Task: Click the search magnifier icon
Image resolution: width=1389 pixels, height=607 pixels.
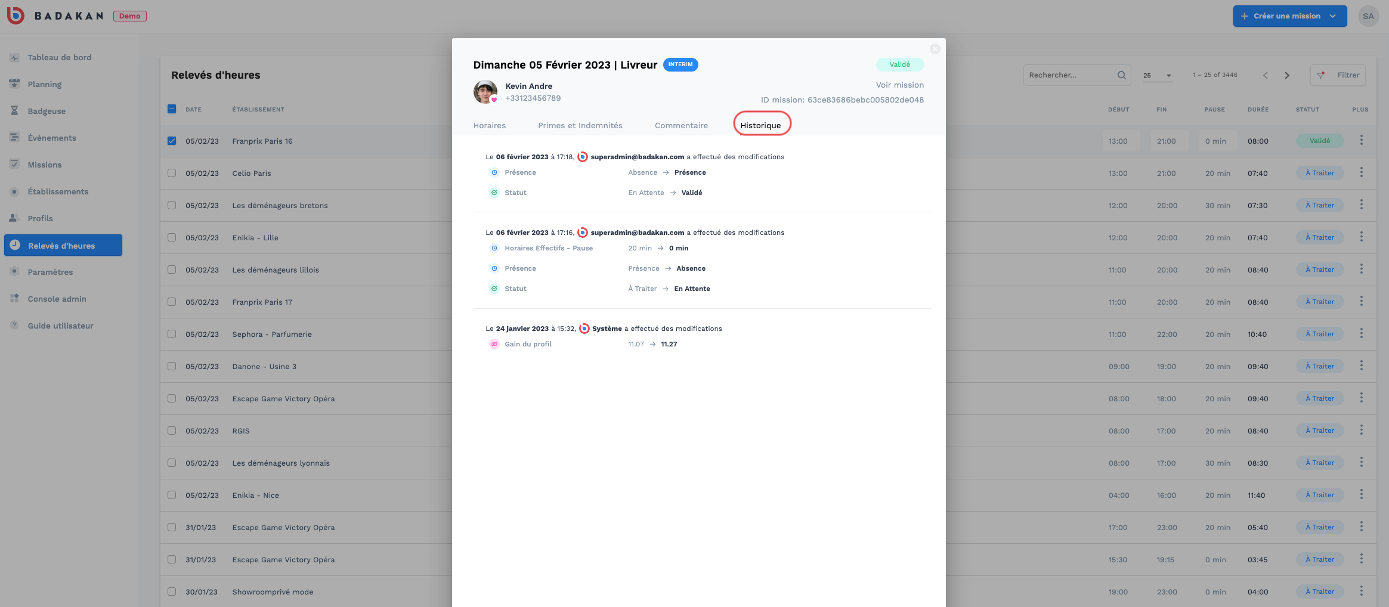Action: click(1121, 75)
